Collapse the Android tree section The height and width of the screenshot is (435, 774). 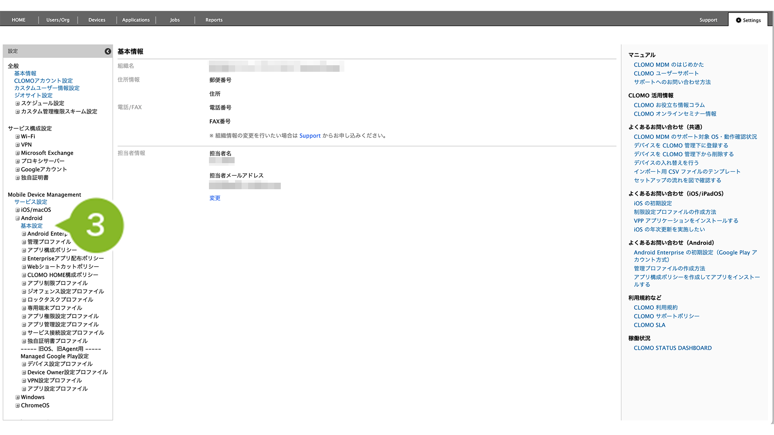[17, 218]
